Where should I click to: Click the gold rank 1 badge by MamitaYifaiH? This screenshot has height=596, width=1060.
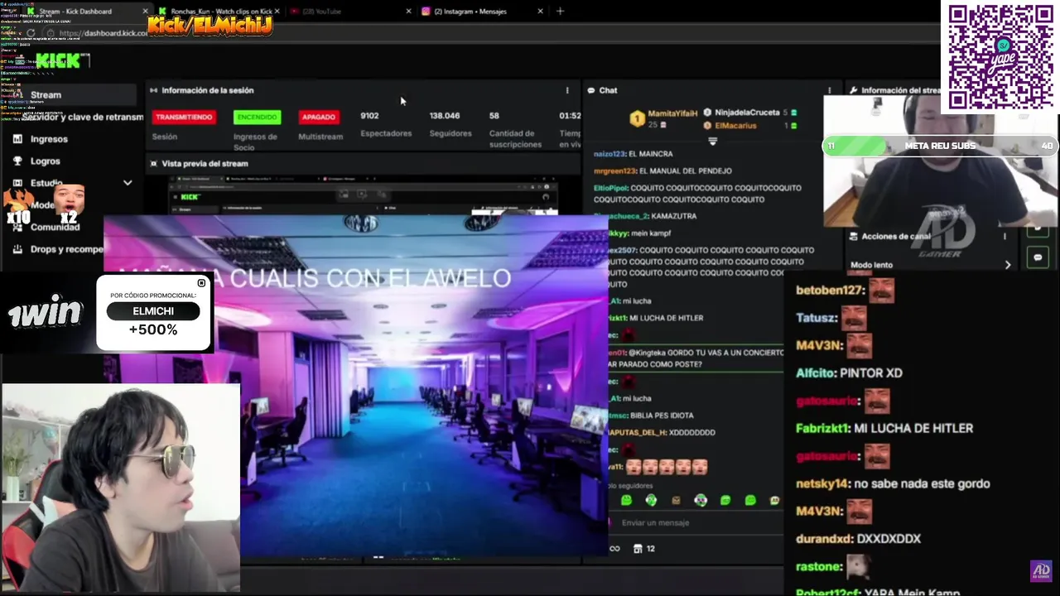637,119
